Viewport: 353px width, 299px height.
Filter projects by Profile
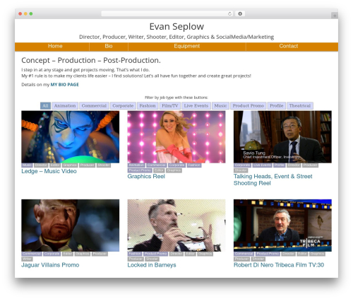pos(277,106)
